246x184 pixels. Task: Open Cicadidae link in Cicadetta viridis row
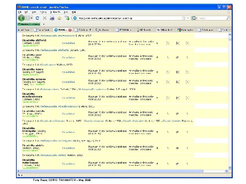coord(68,148)
